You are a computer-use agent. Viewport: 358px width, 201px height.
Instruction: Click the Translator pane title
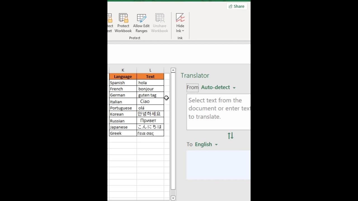[195, 76]
